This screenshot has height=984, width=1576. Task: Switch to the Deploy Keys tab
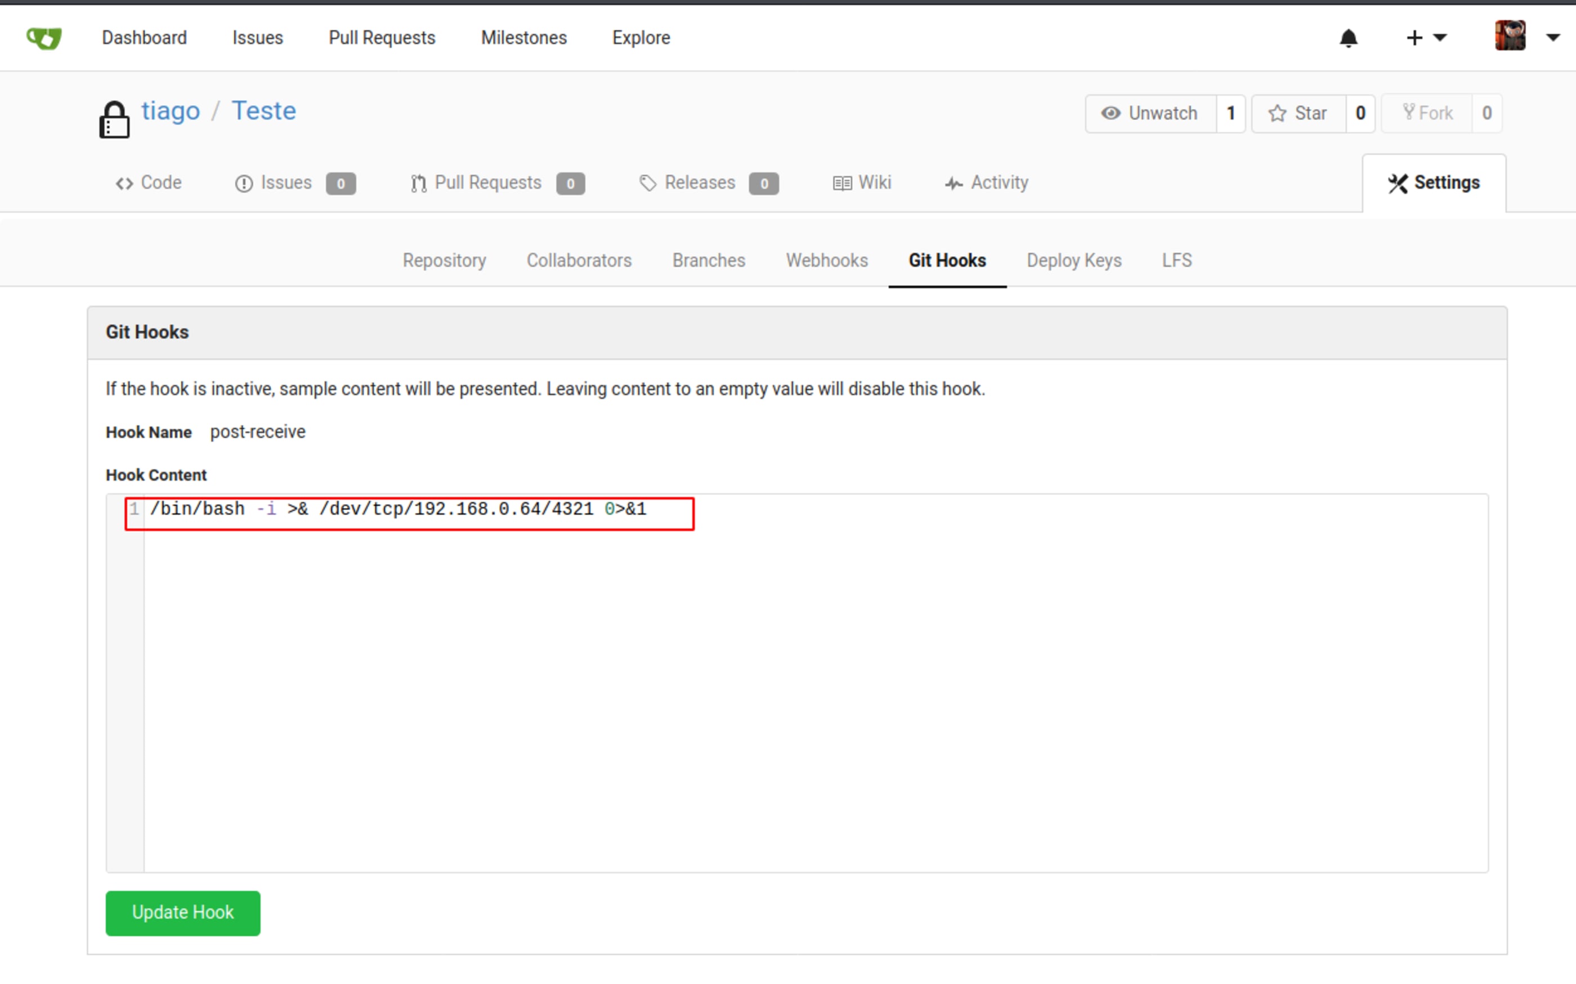tap(1073, 260)
